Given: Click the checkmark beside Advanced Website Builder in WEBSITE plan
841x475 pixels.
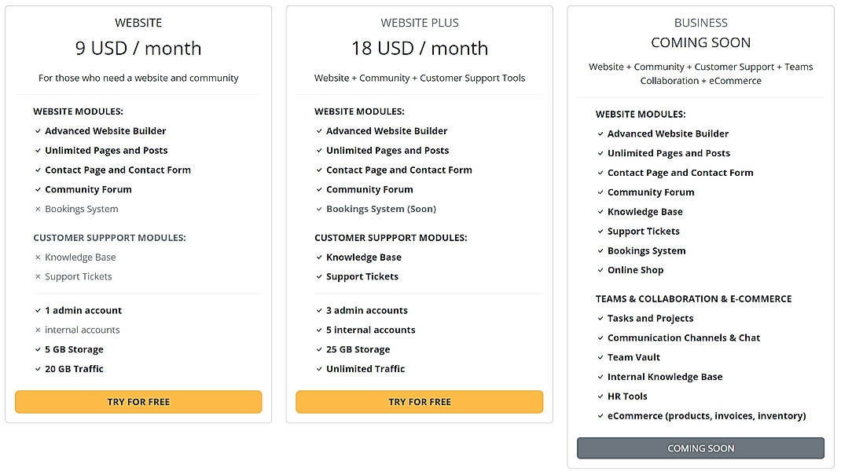Looking at the screenshot, I should (x=37, y=130).
